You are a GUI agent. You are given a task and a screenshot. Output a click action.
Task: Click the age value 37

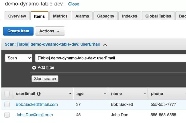tap(78, 104)
